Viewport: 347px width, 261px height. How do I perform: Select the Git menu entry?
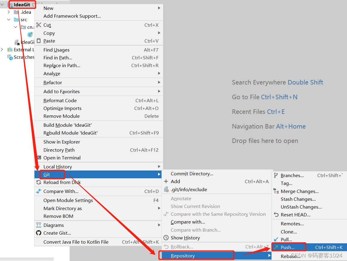98,174
